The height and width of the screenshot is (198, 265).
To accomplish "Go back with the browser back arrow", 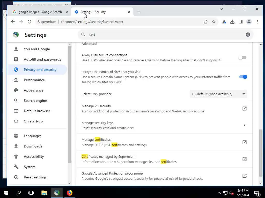I will click(13, 22).
